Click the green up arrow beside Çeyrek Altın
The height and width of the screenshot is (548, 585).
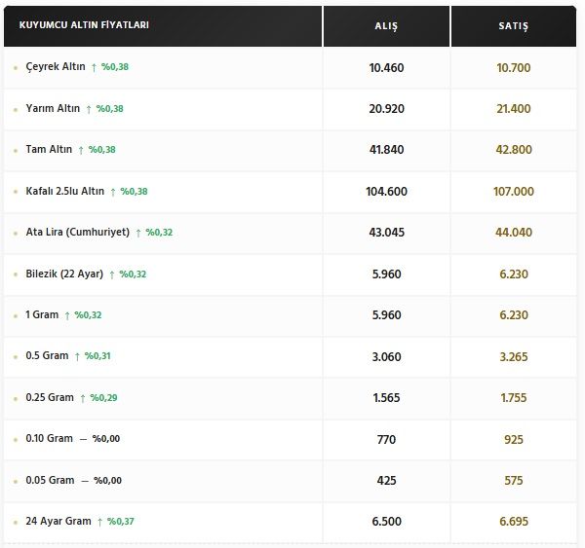click(94, 67)
